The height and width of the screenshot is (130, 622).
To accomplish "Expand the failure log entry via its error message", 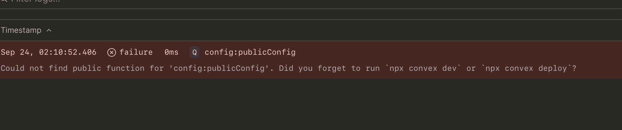I will [x=289, y=68].
